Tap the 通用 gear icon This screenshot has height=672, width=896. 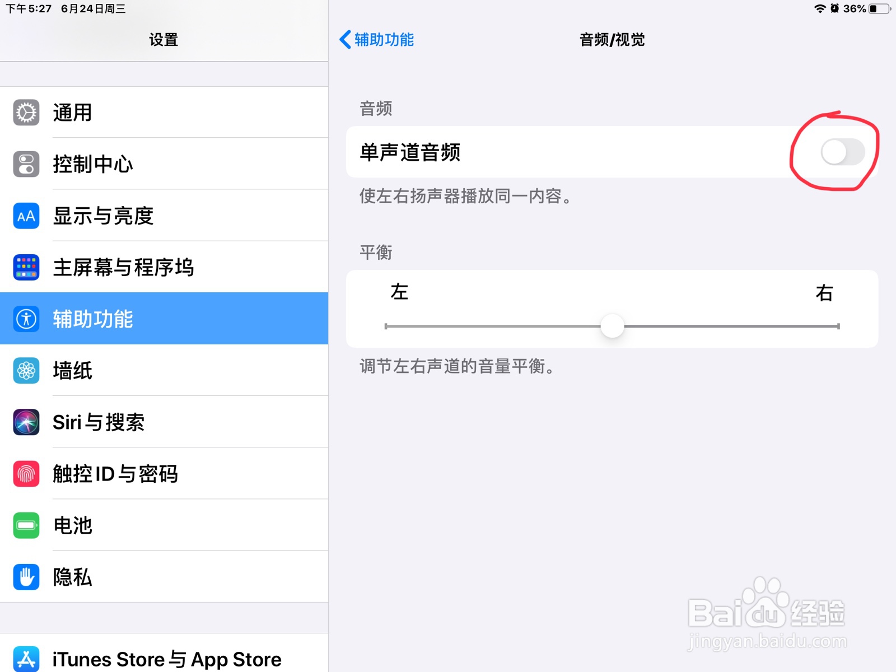[x=26, y=113]
